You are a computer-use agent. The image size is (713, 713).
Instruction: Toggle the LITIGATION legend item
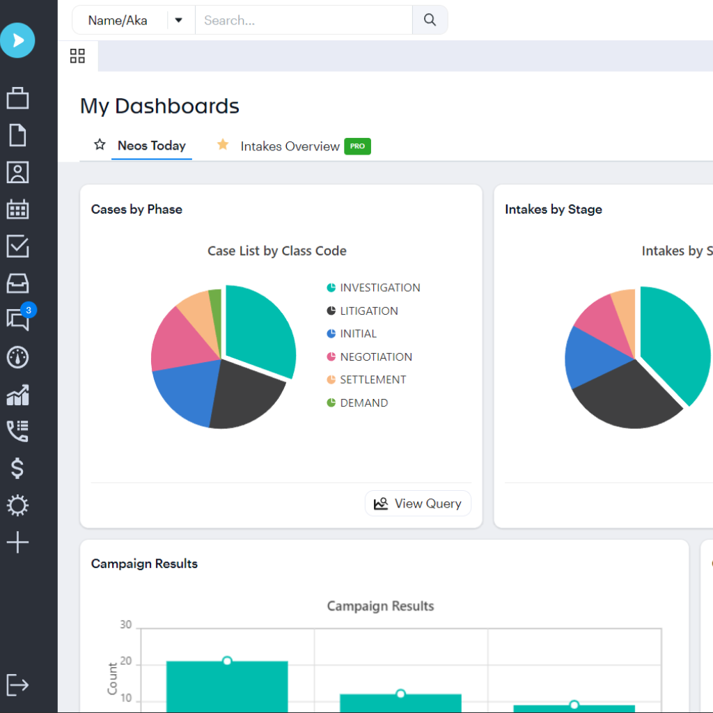click(x=362, y=311)
